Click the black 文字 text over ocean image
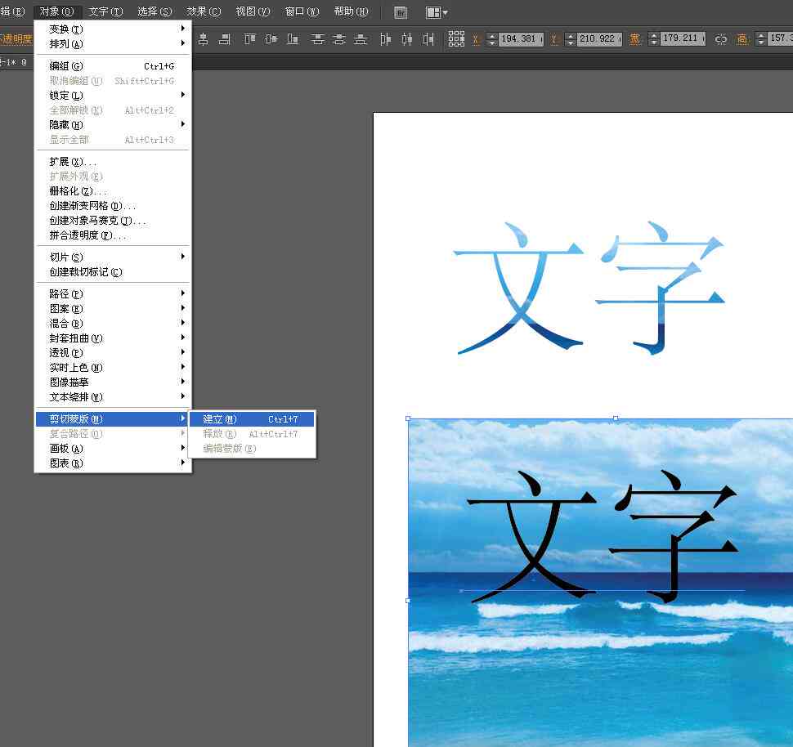 (x=602, y=536)
